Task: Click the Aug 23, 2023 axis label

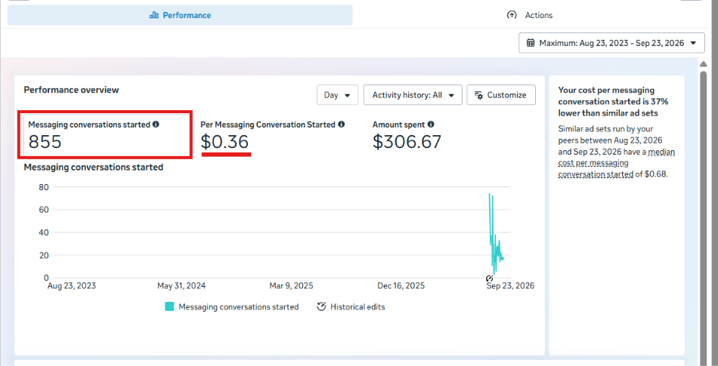Action: (72, 286)
